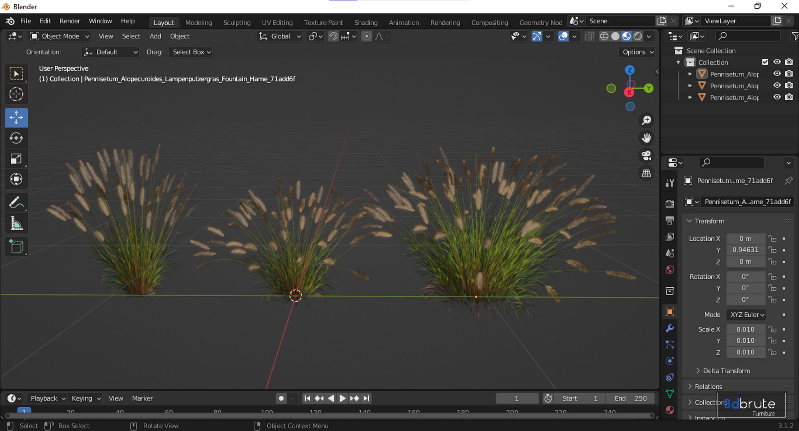Image resolution: width=799 pixels, height=431 pixels.
Task: Expand the Delta Transform panel
Action: 726,371
